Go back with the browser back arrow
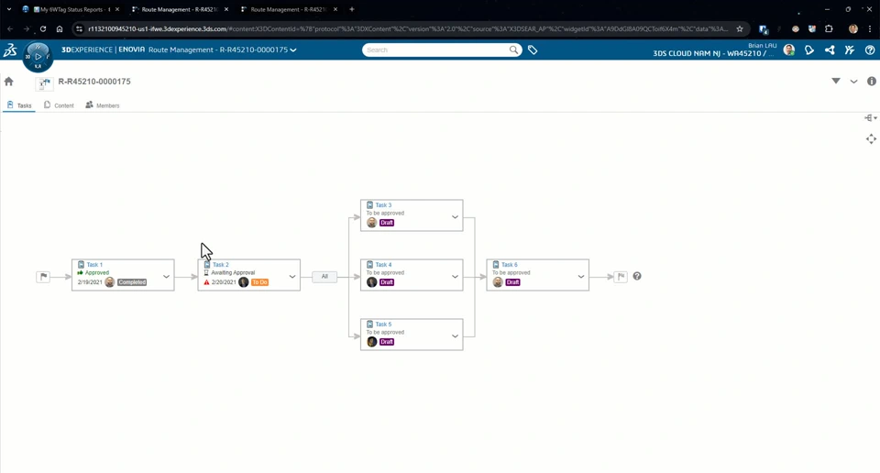 point(10,28)
